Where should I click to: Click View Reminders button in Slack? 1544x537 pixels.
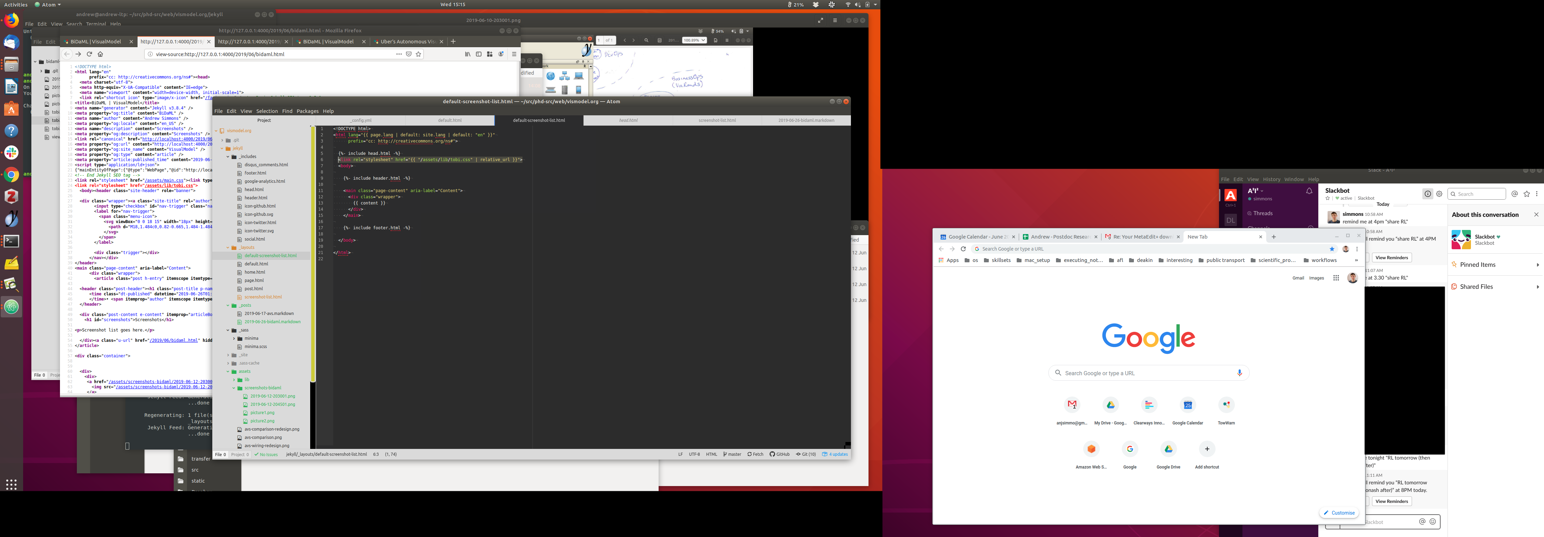point(1391,257)
